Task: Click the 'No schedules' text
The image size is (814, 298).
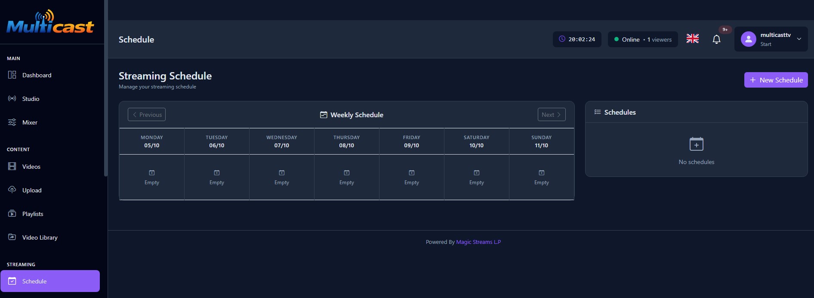Action: point(697,162)
